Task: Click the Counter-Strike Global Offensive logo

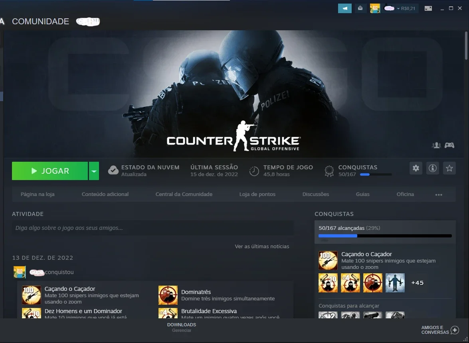Action: coord(234,137)
